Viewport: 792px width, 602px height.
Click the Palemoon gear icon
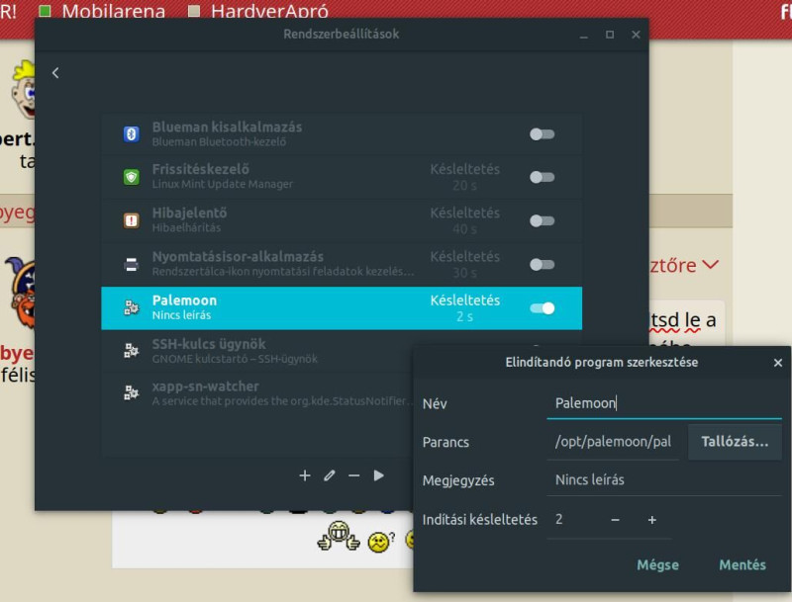(132, 307)
